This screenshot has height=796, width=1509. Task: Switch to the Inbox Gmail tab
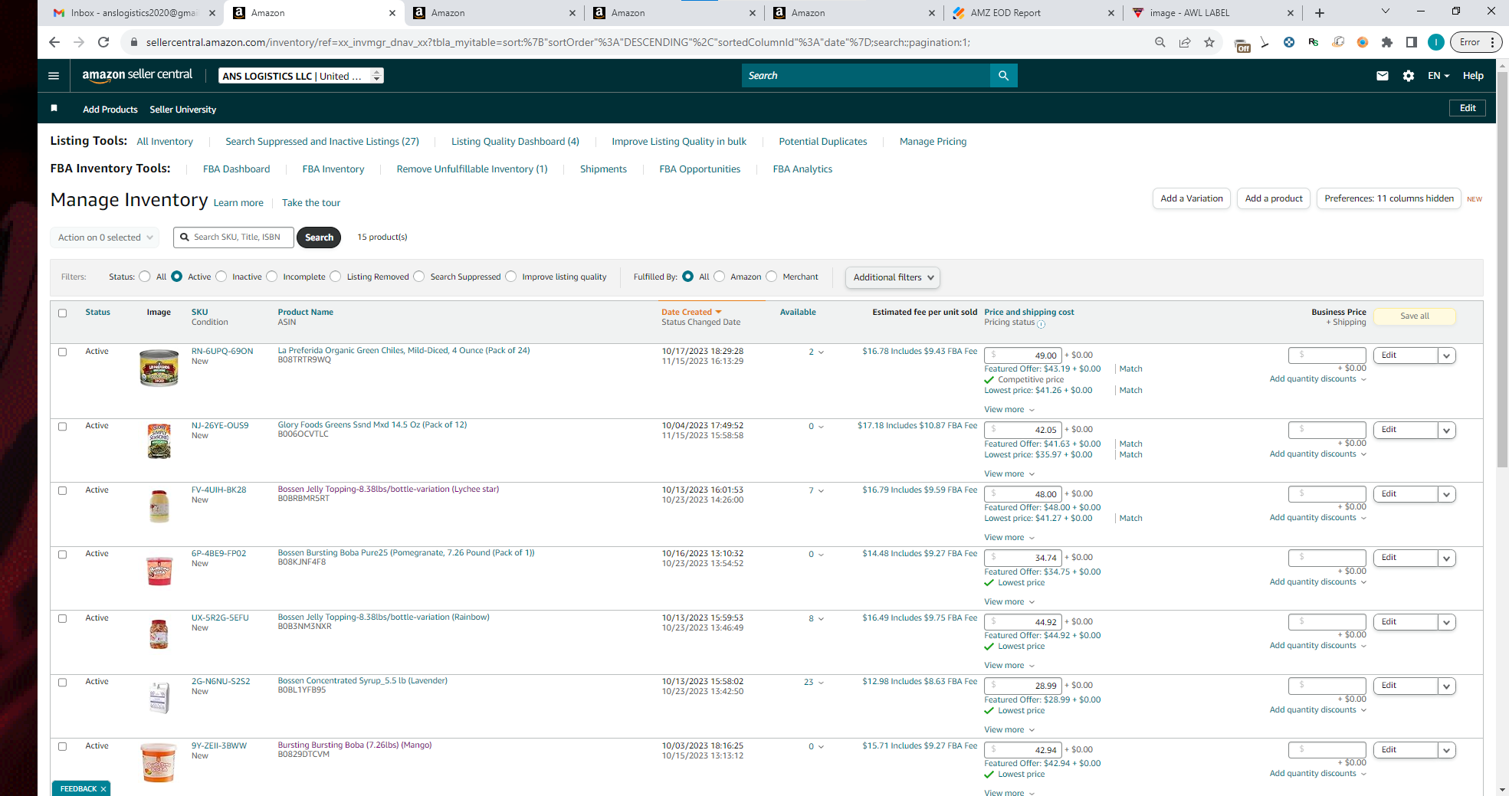tap(134, 13)
